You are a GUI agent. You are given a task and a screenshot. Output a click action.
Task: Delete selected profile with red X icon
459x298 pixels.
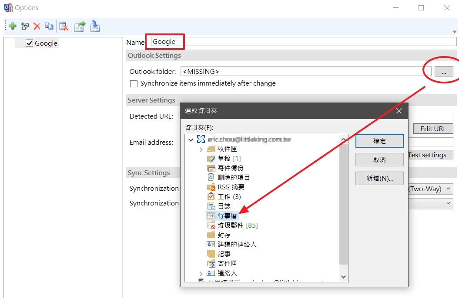click(x=37, y=26)
